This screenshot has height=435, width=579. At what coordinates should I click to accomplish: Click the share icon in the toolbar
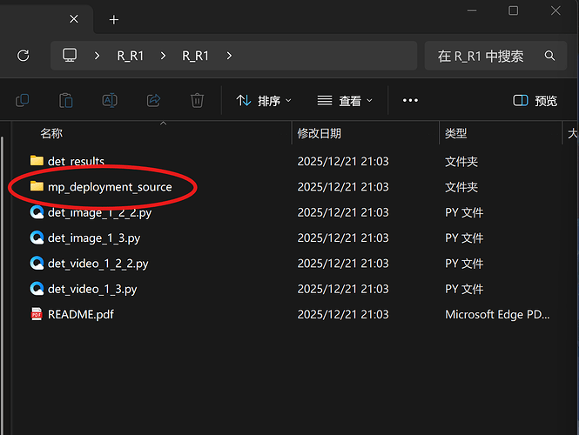point(154,101)
